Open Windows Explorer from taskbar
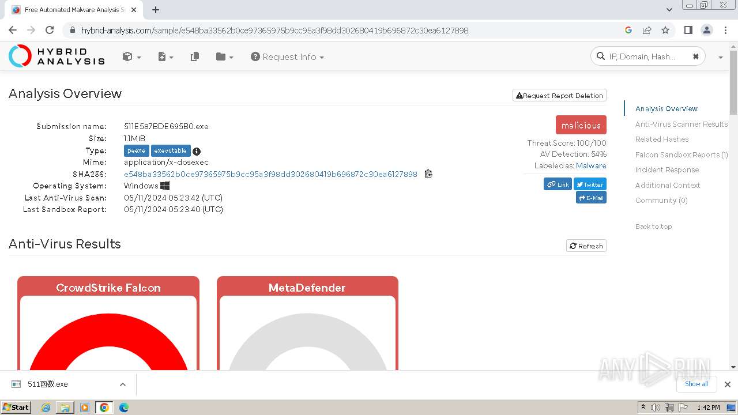Screen dimensions: 738x415 [x=65, y=408]
